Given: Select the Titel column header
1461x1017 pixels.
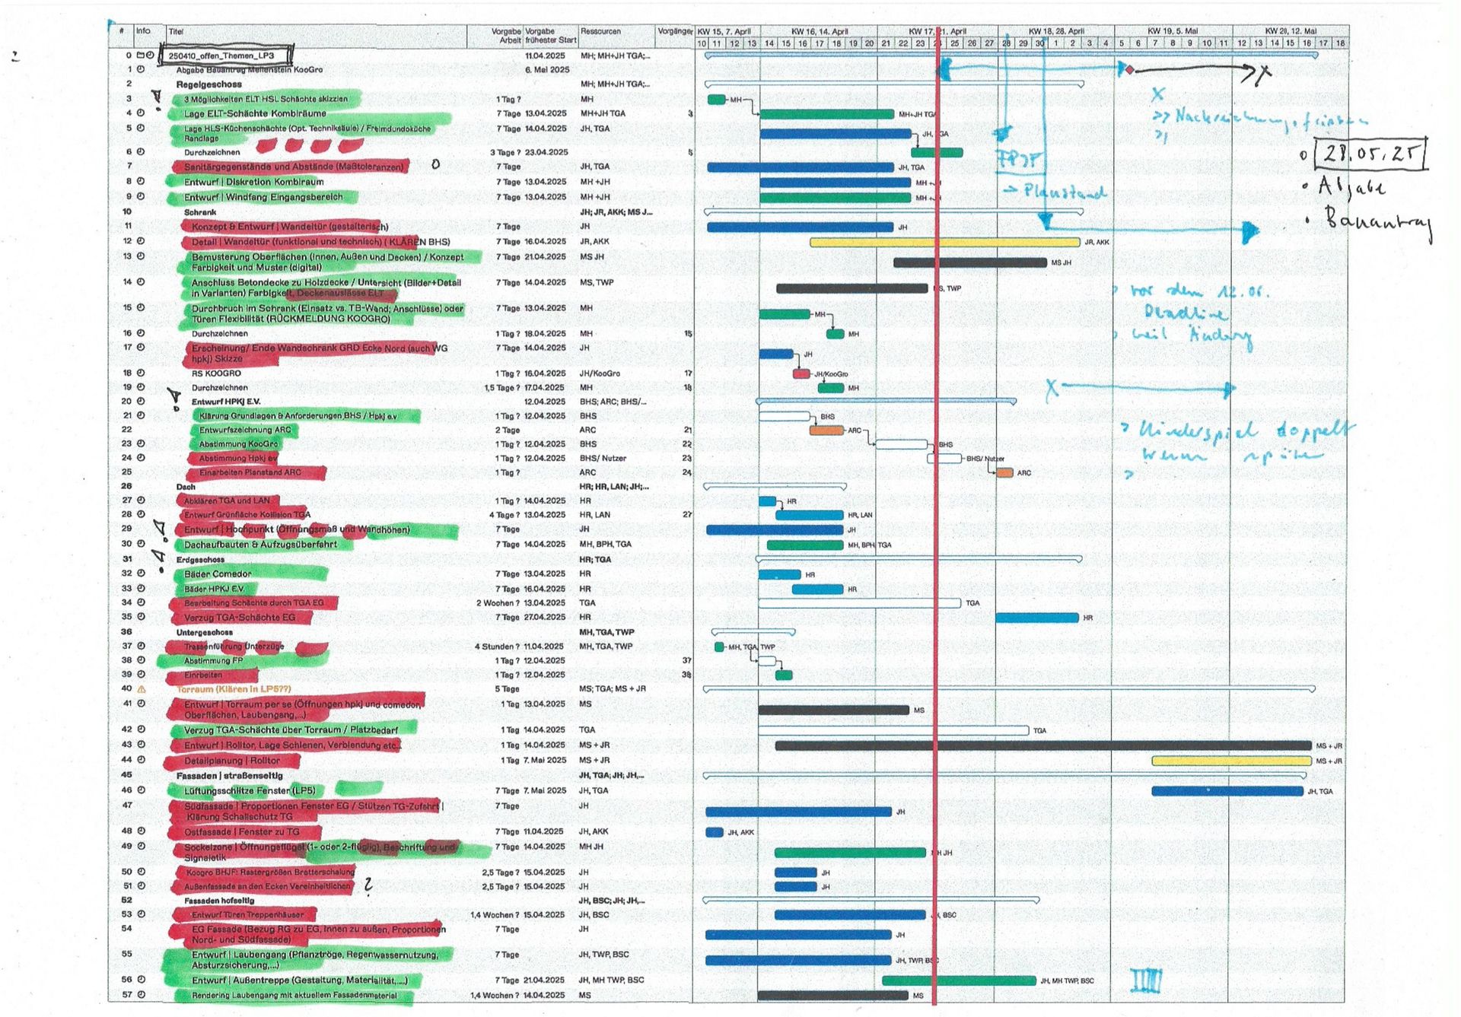Looking at the screenshot, I should (x=177, y=32).
